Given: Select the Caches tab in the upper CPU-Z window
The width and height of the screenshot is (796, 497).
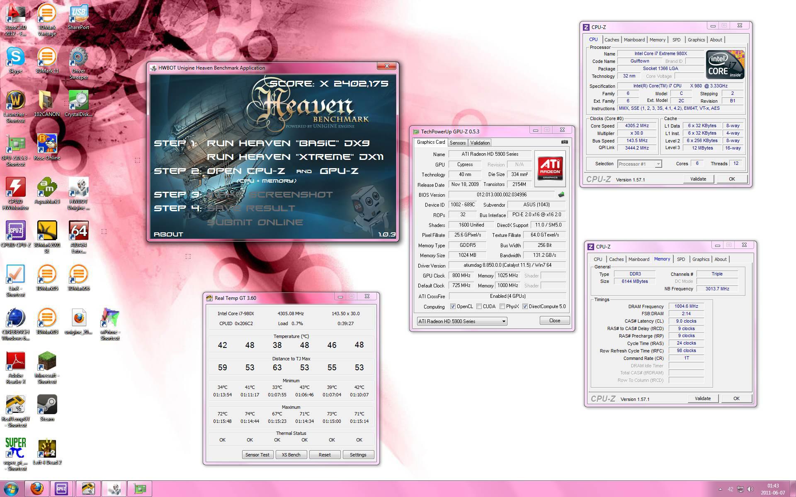Looking at the screenshot, I should click(x=612, y=40).
